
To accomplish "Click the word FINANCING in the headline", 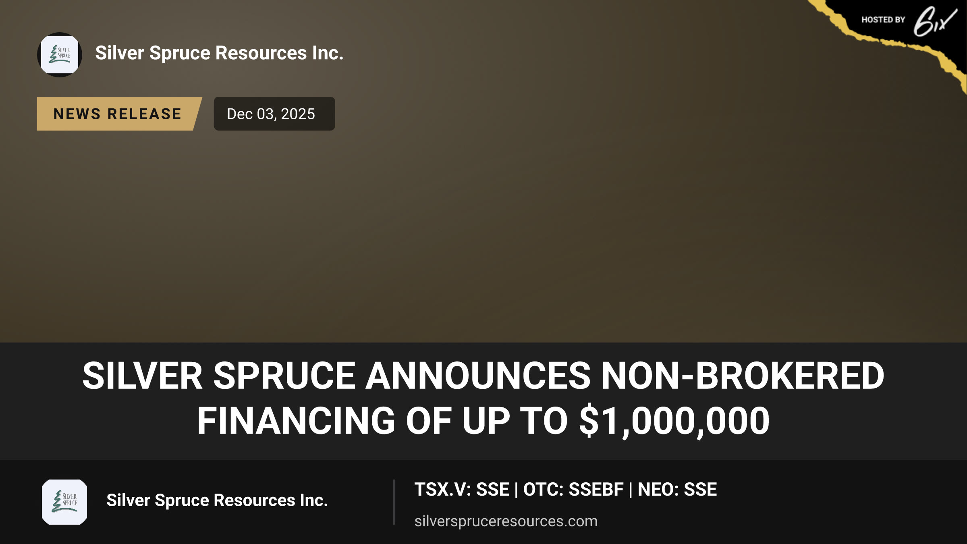I will [296, 421].
